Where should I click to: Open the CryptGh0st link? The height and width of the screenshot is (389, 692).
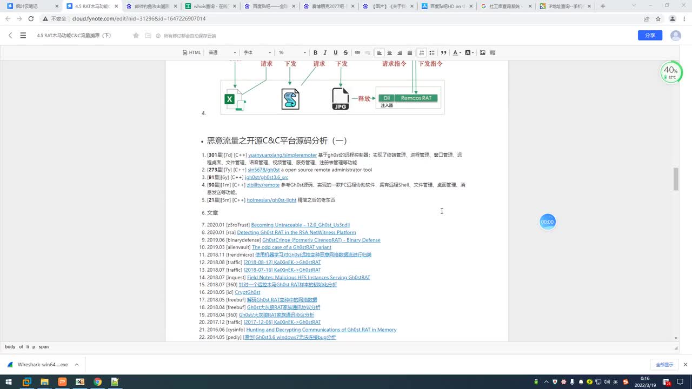pos(247,292)
